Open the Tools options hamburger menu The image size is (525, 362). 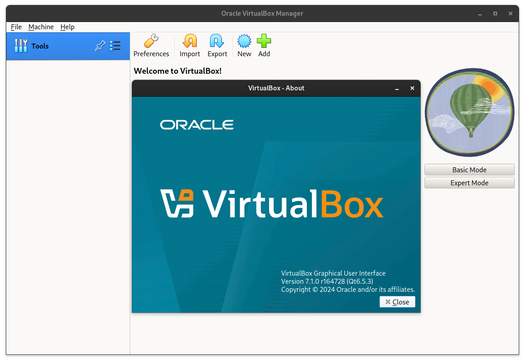click(x=115, y=45)
